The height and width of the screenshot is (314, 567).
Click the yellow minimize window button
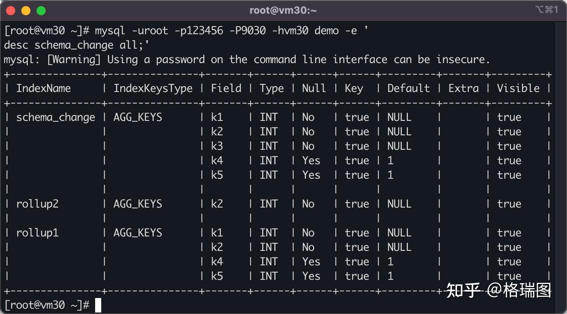click(x=26, y=11)
